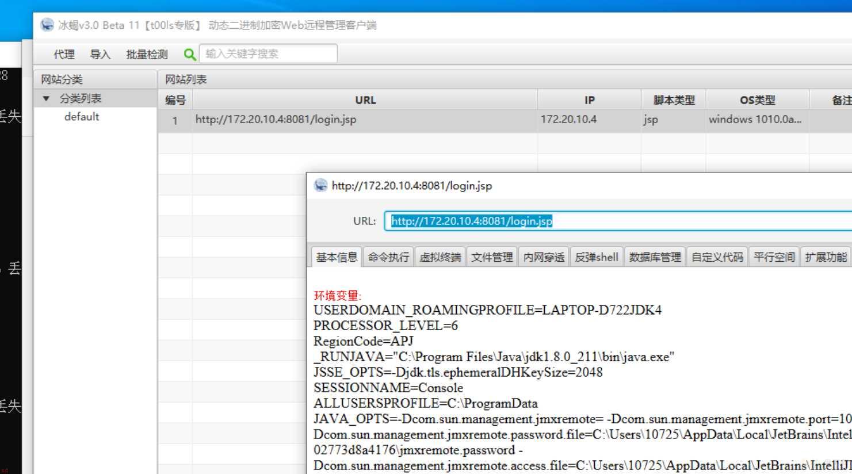Click the Behinder app icon in title bar

(47, 25)
